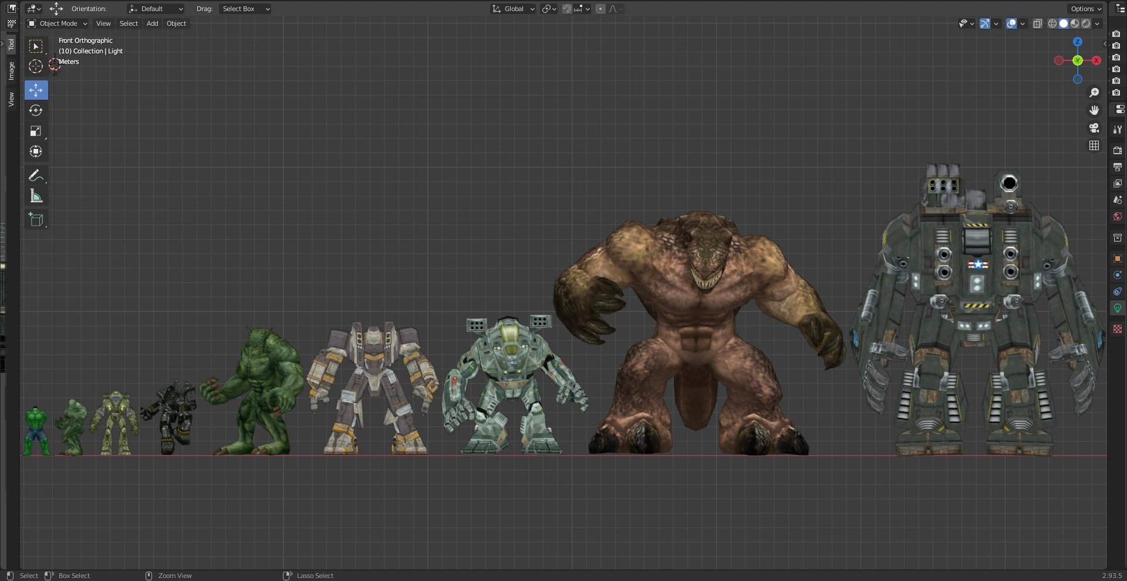The image size is (1127, 581).
Task: Open the Object menu
Action: tap(176, 23)
